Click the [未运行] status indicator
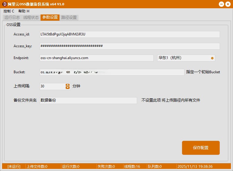Screen dimensions: 233x171 coord(14,167)
